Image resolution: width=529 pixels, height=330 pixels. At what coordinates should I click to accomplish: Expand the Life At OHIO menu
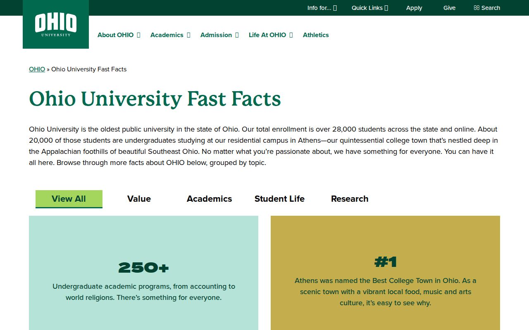click(271, 35)
